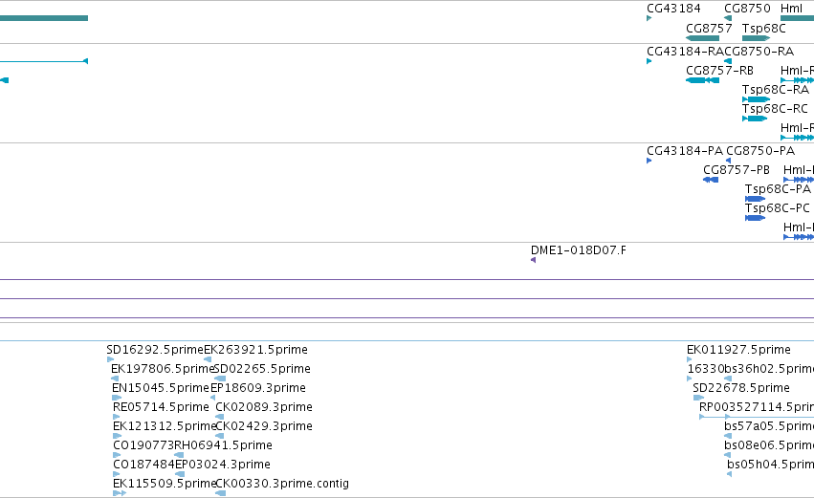Select the DME1-018D07.F purple arrow marker
814x498 pixels.
(533, 260)
